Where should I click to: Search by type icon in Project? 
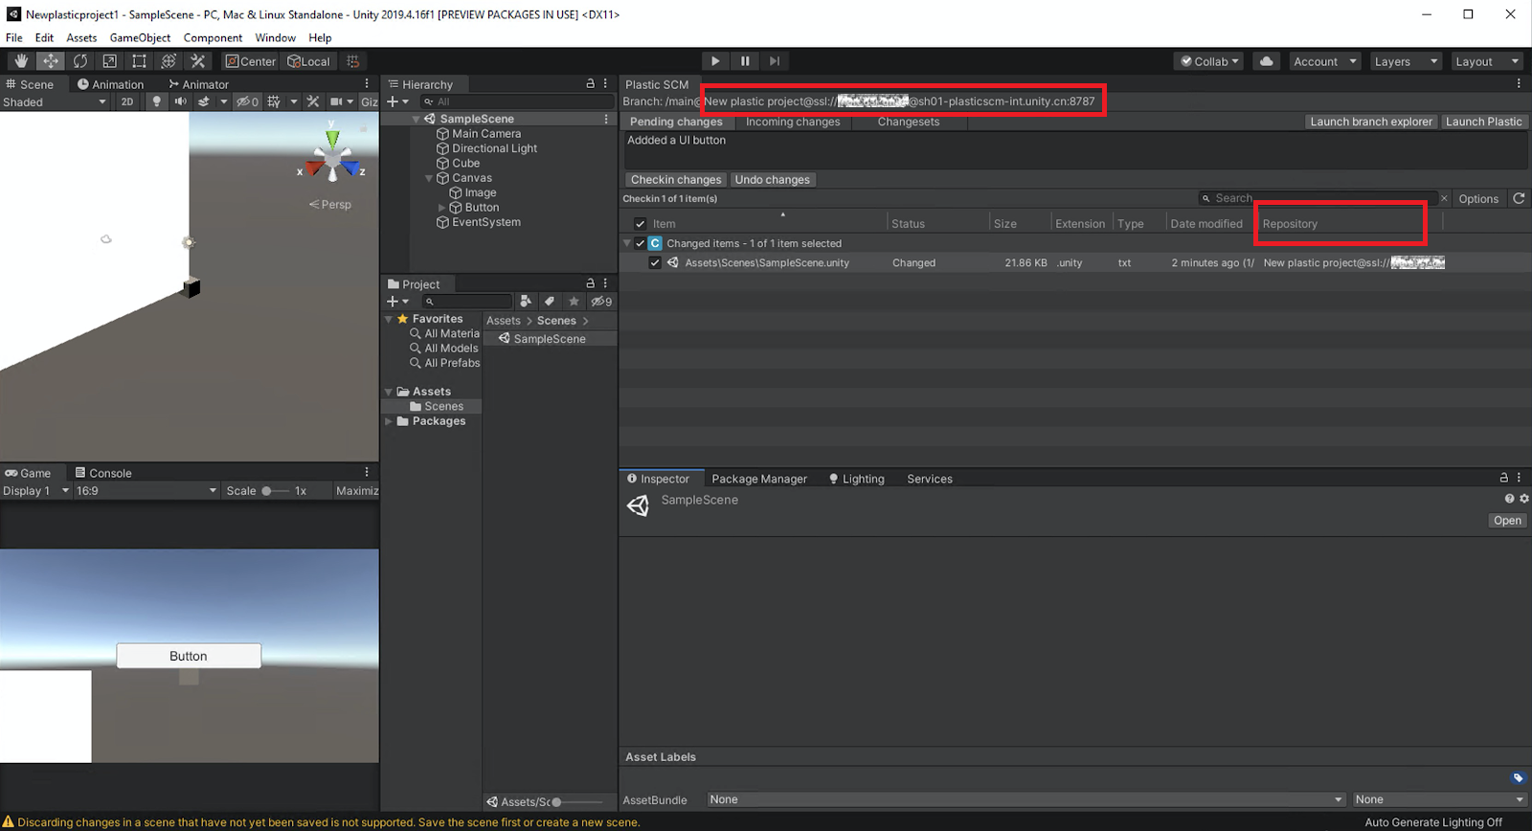525,301
